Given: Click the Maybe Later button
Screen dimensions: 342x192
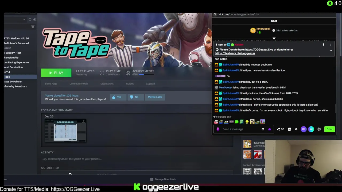Looking at the screenshot, I should (x=155, y=97).
